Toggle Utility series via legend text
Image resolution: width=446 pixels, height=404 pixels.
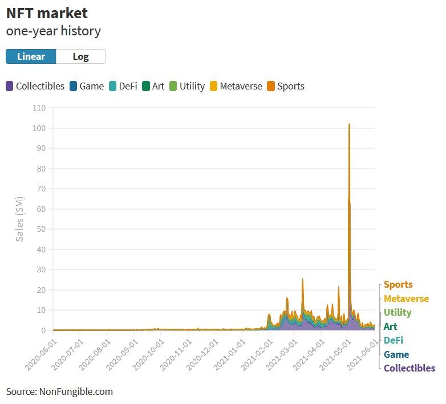coord(192,87)
